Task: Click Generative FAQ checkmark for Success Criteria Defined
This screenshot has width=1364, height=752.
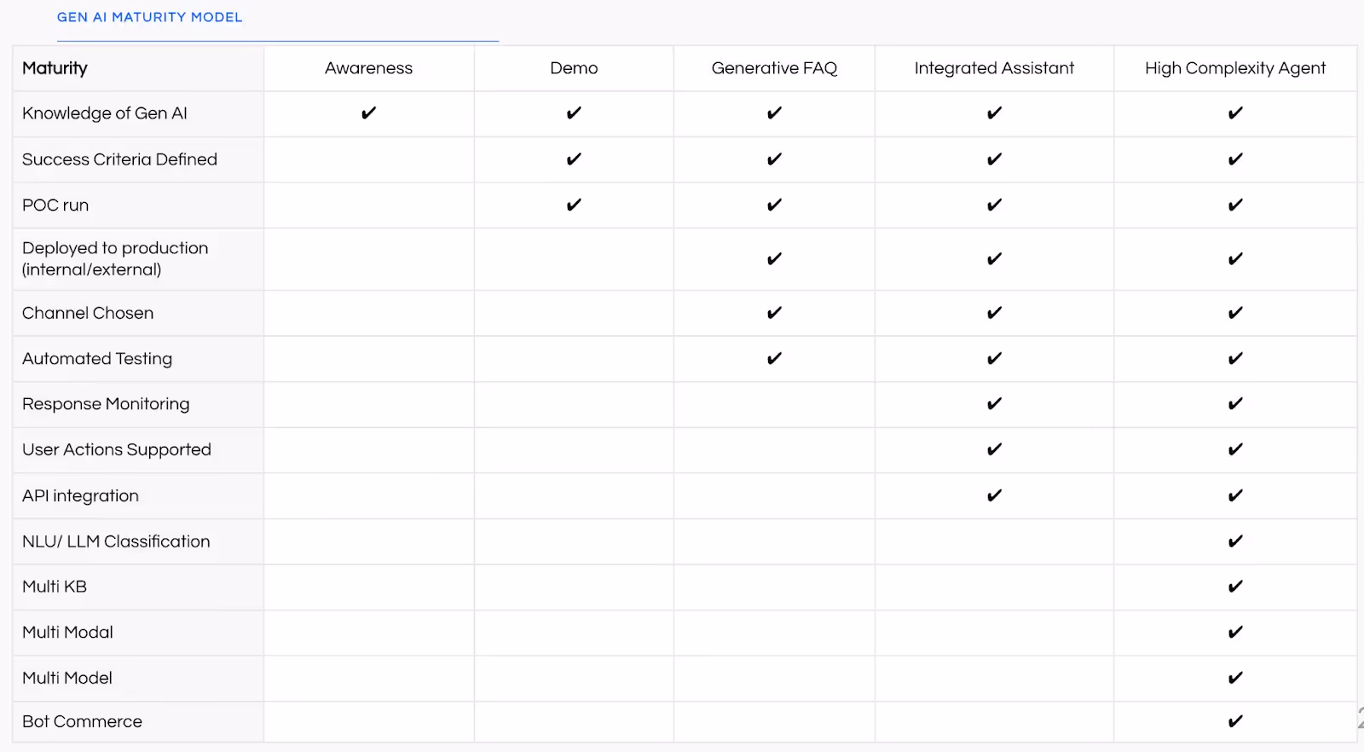Action: 774,159
